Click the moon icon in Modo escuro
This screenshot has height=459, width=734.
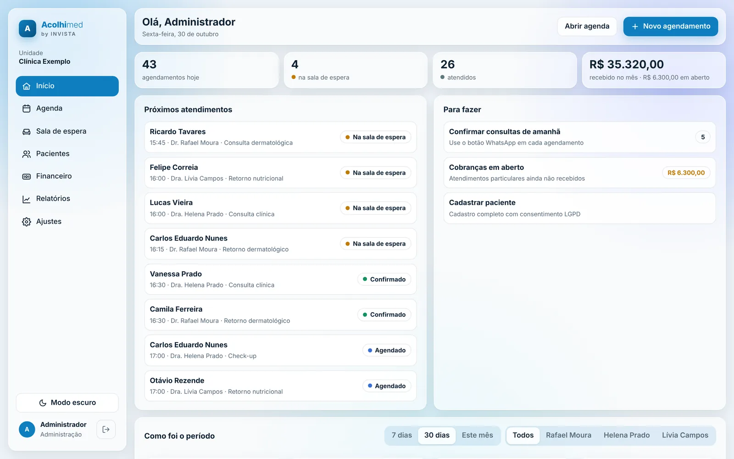[x=43, y=403]
